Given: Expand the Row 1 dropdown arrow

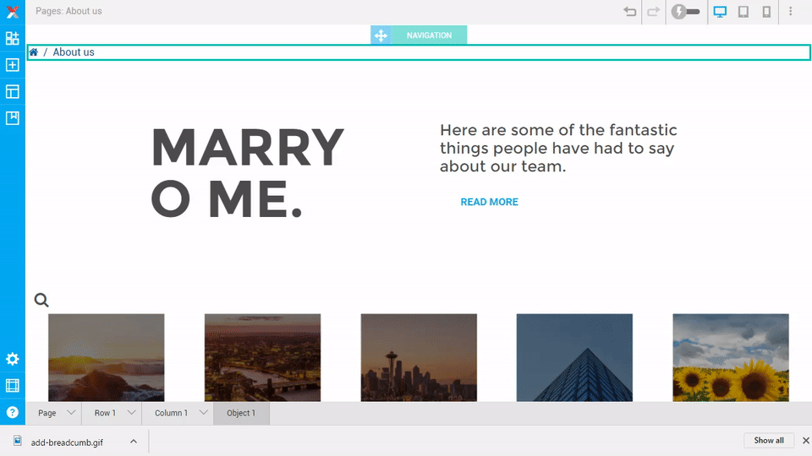Looking at the screenshot, I should (x=132, y=413).
